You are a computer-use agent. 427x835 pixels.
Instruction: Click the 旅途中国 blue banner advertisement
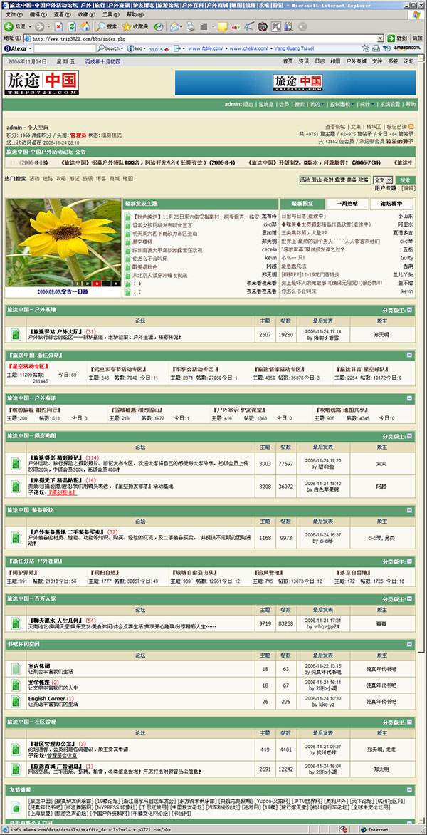(x=295, y=83)
